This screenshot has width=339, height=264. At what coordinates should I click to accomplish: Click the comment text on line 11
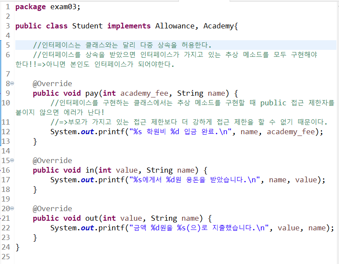pyautogui.click(x=189, y=122)
